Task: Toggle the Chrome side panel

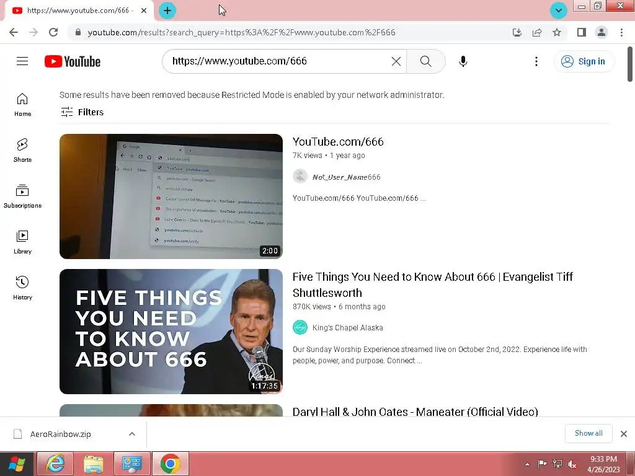Action: [582, 32]
